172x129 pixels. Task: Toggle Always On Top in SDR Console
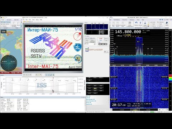point(145,24)
